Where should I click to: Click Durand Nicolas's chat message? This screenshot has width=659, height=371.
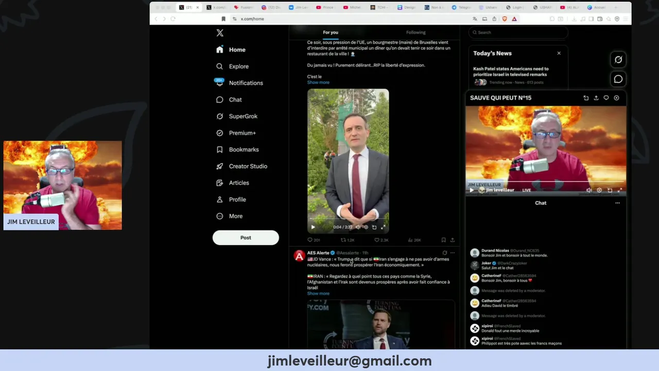point(514,256)
